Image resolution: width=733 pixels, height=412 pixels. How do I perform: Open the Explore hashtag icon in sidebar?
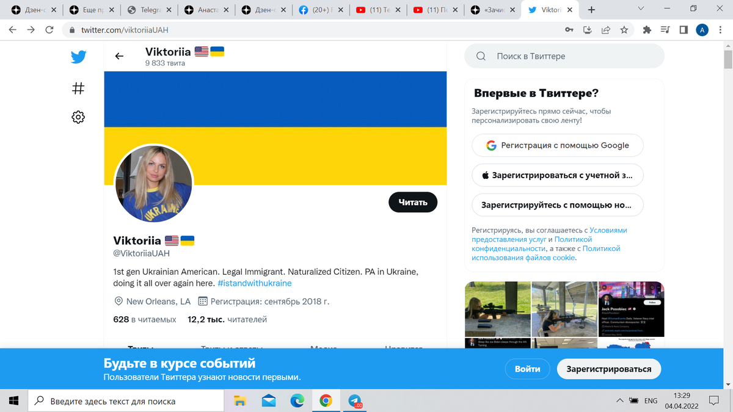78,89
